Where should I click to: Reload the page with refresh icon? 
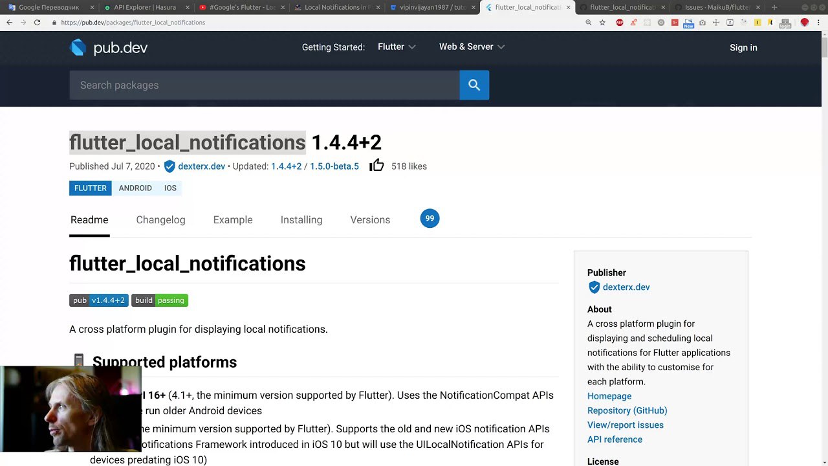point(37,22)
